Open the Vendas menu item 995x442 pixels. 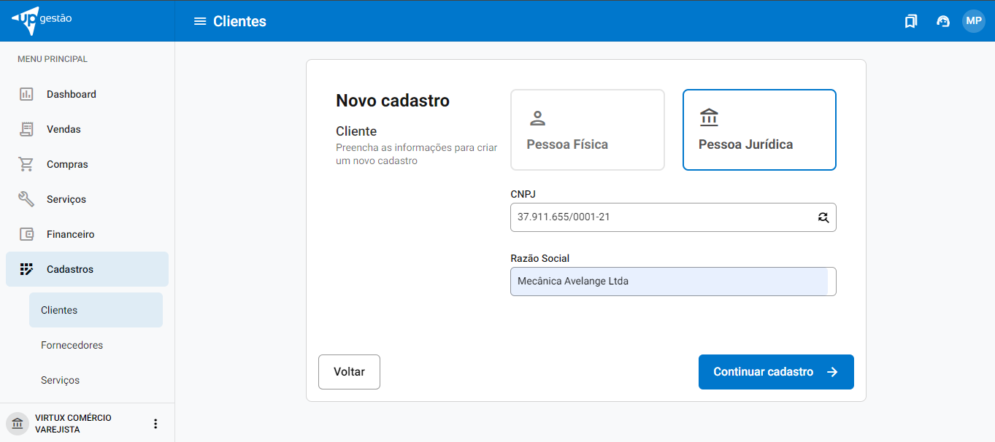(x=64, y=129)
